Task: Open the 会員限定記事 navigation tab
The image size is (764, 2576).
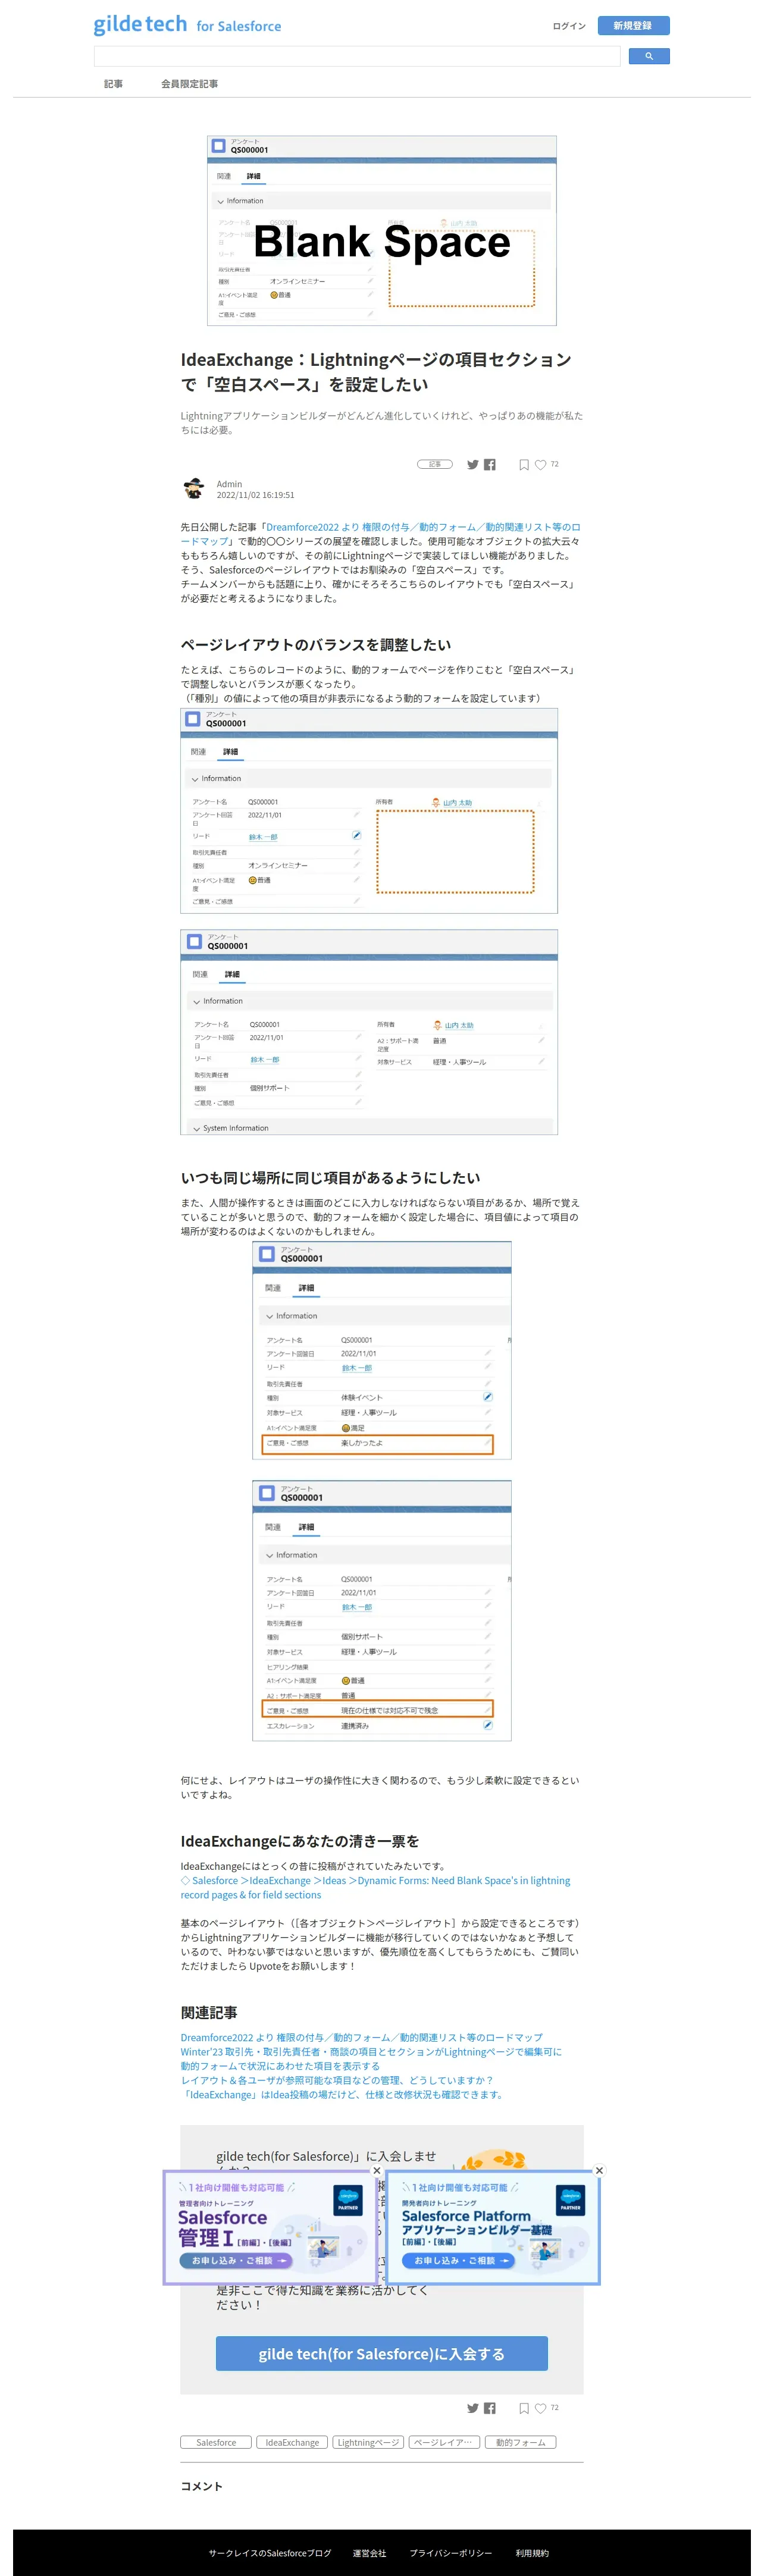Action: coord(189,84)
